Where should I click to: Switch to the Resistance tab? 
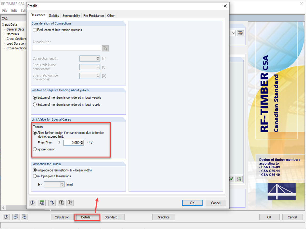(38, 15)
